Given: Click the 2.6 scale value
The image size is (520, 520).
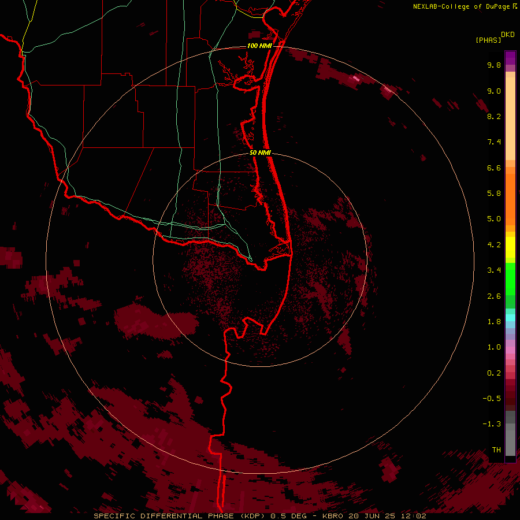Looking at the screenshot, I should coord(494,296).
